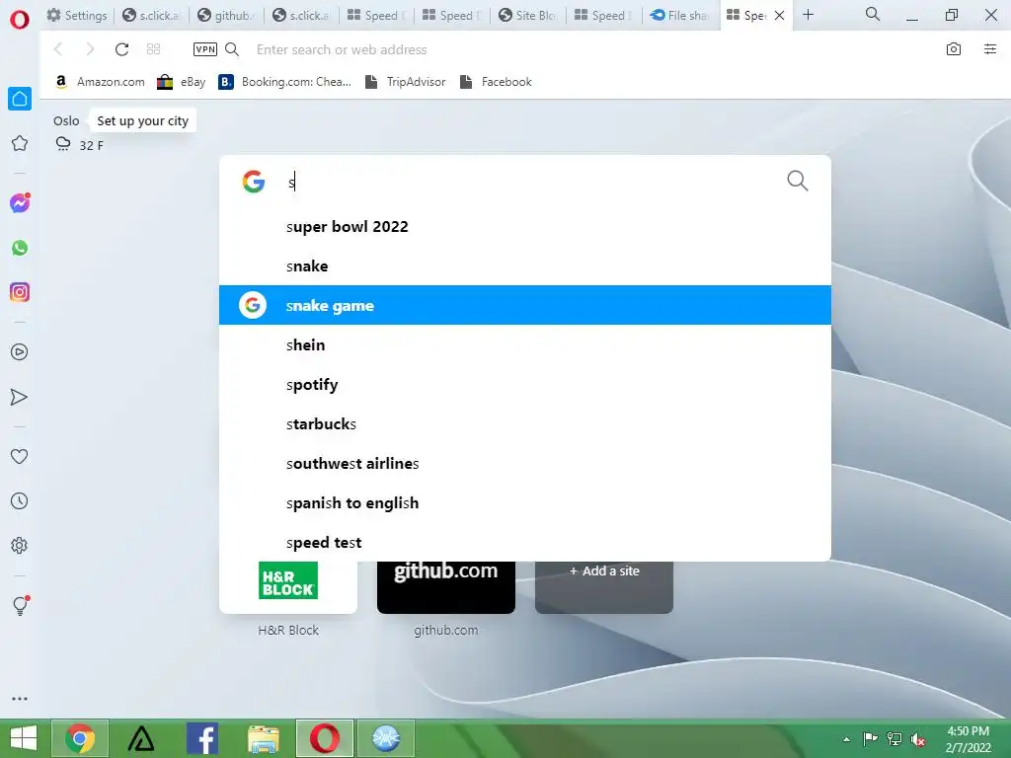This screenshot has height=758, width=1011.
Task: Switch to the github tab
Action: coord(226,15)
